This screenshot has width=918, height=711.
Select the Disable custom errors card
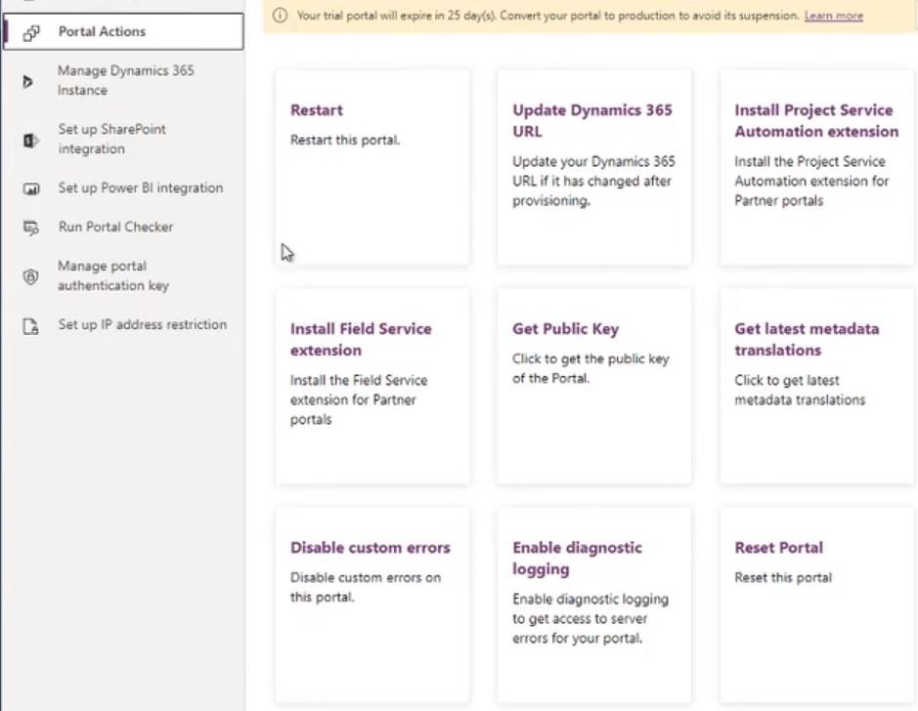point(372,605)
